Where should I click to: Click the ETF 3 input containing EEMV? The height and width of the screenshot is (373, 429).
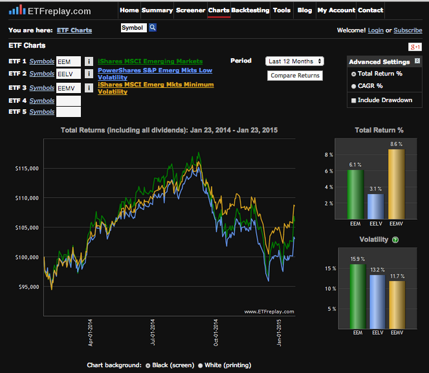point(69,88)
